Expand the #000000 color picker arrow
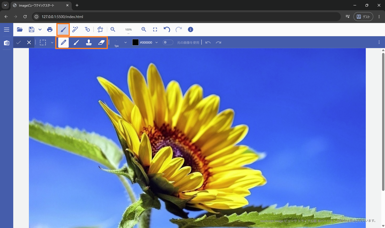This screenshot has width=385, height=228. [156, 43]
